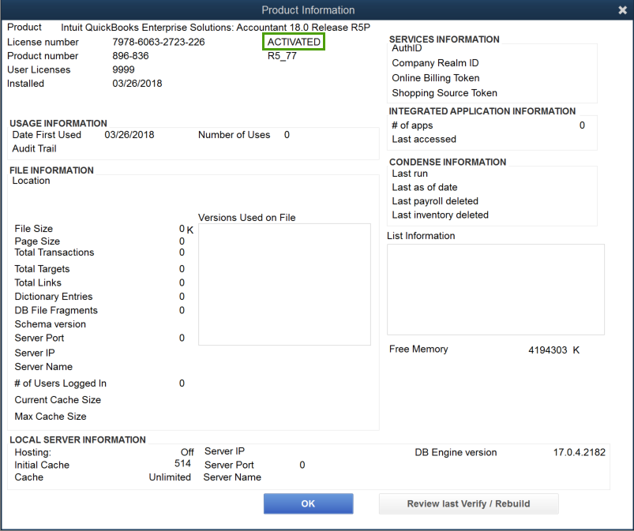Viewport: 634px width, 531px height.
Task: Click the Versions Used on File list box
Action: coord(284,284)
